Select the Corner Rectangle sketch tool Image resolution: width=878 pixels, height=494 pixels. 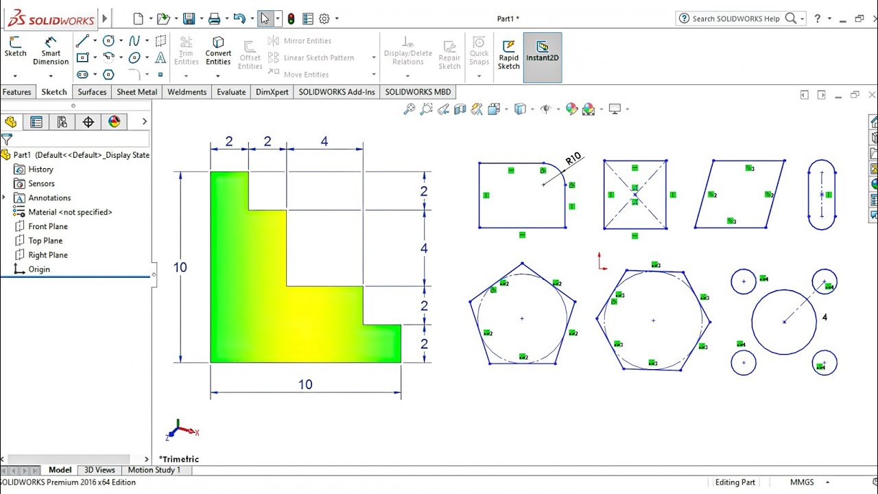82,58
